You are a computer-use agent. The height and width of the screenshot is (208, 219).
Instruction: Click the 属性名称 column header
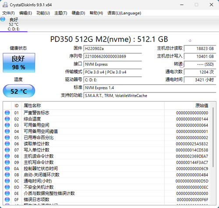93,106
